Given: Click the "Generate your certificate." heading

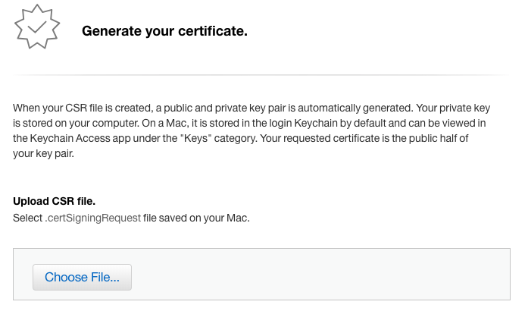Looking at the screenshot, I should click(x=165, y=32).
